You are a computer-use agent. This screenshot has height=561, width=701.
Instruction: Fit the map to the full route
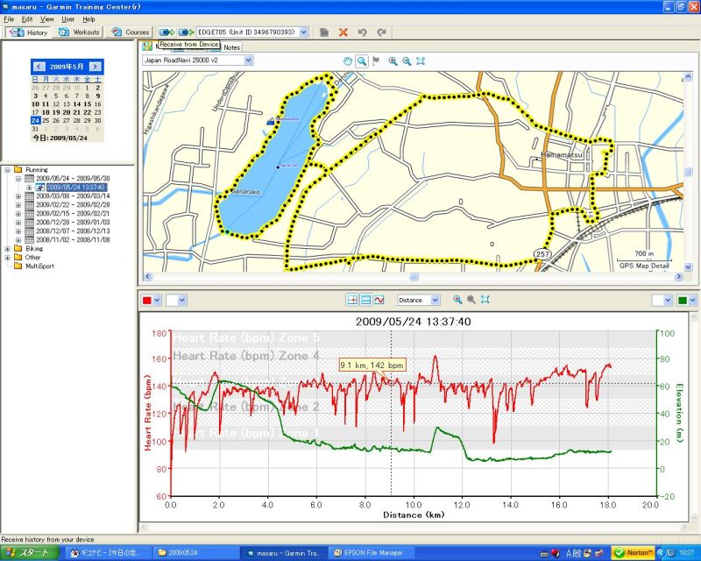[421, 61]
